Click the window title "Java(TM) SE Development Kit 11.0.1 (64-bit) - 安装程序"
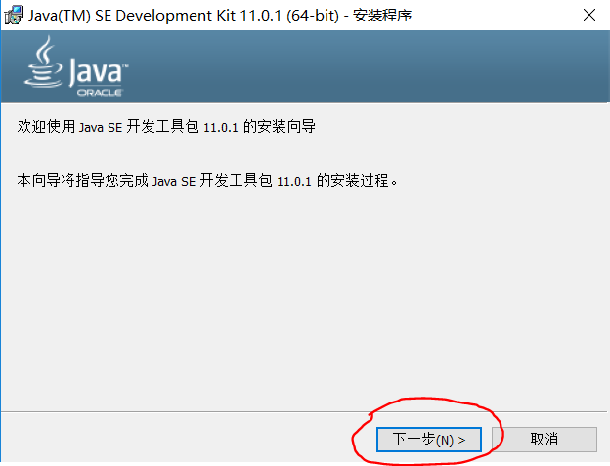The image size is (610, 466). [220, 16]
